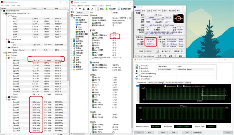Collapse AMD Ryzen node in HWMonitor
This screenshot has height=135, width=234.
[4, 53]
